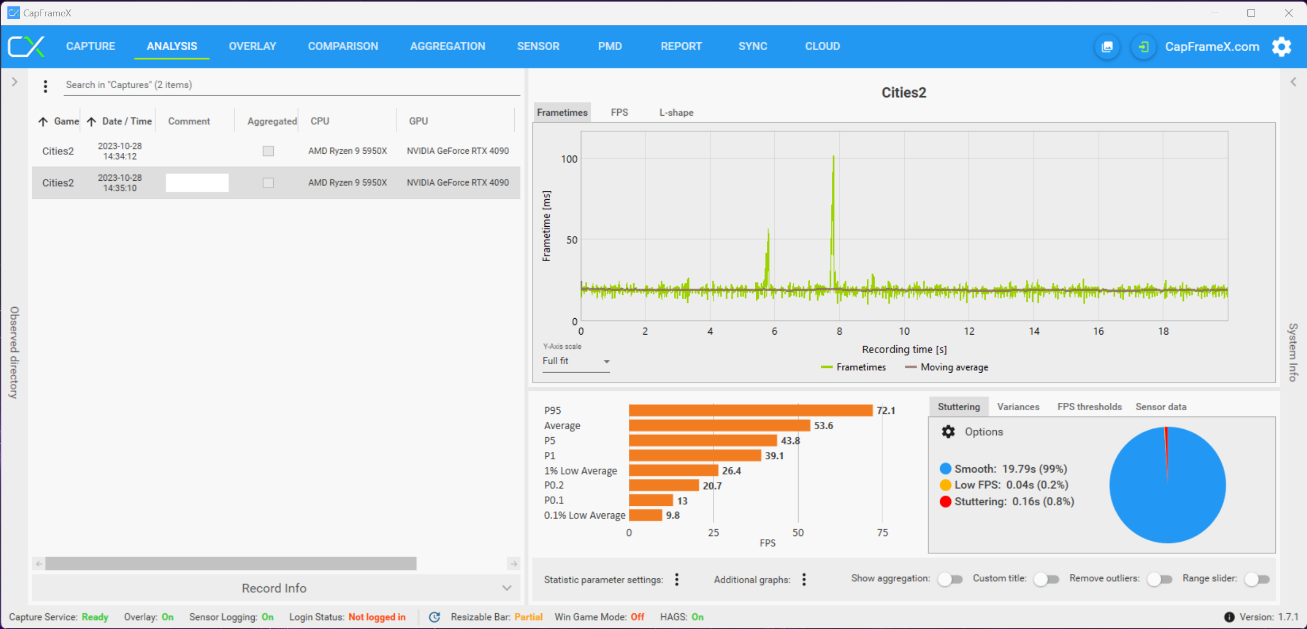The width and height of the screenshot is (1307, 629).
Task: Open the FPS thresholds tab
Action: (x=1089, y=406)
